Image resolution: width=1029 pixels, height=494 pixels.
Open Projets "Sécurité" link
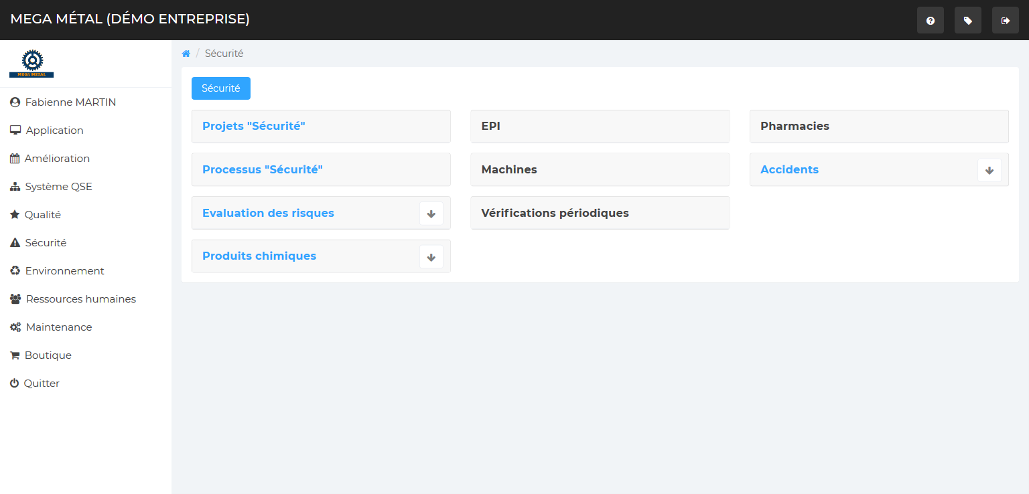254,127
